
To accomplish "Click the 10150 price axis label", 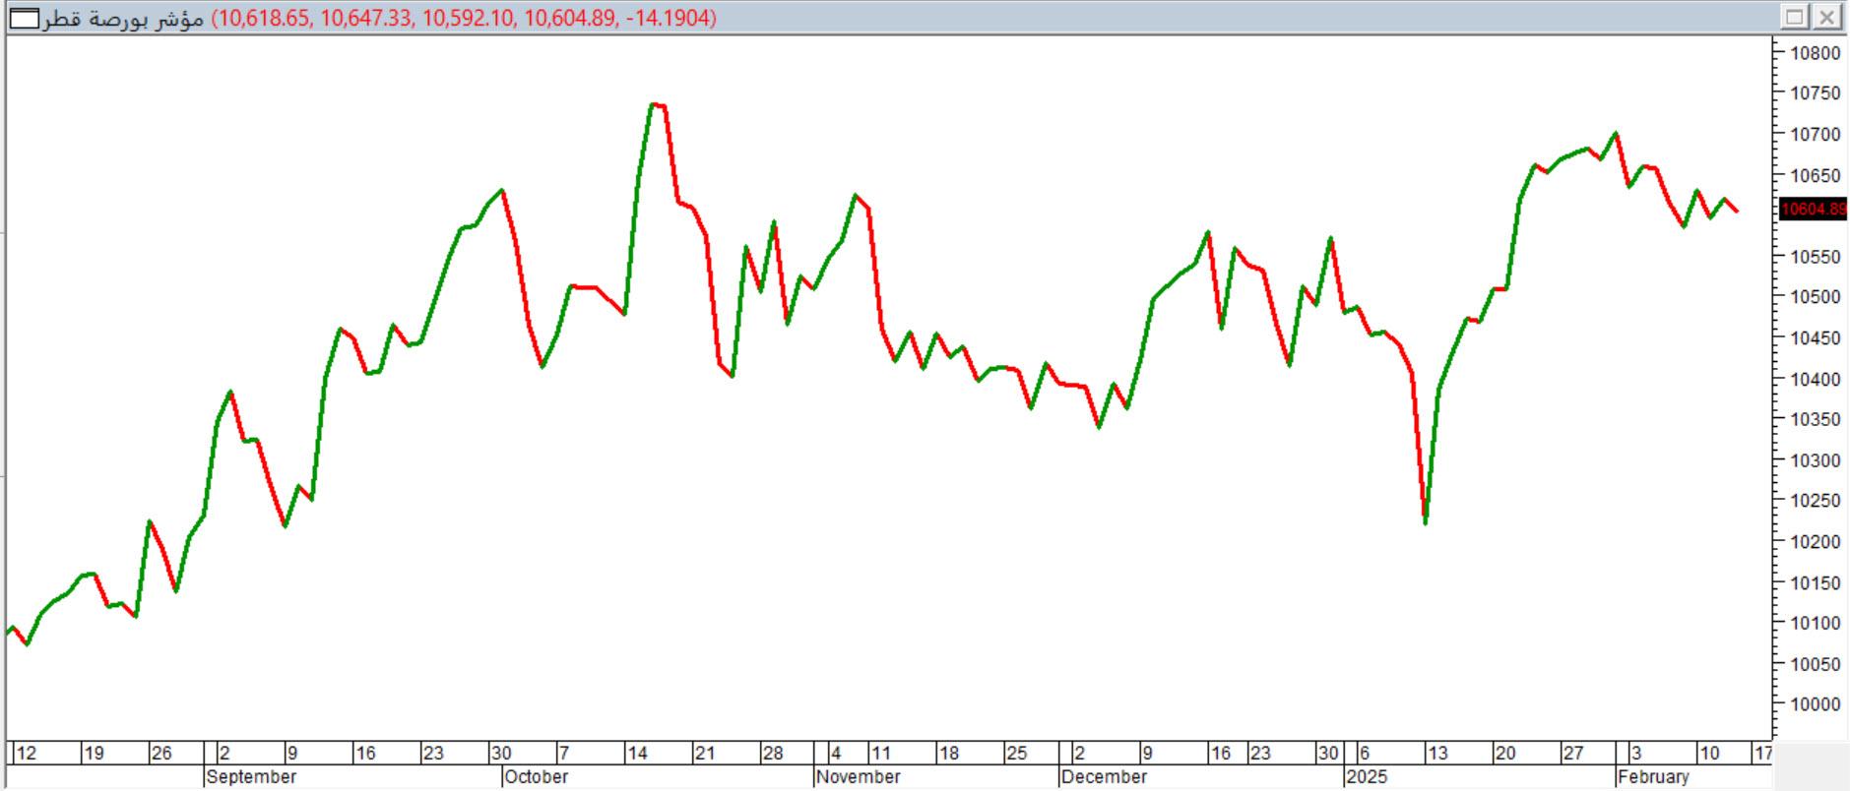I will (x=1815, y=582).
